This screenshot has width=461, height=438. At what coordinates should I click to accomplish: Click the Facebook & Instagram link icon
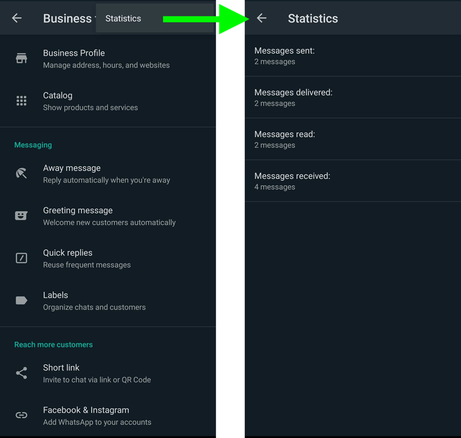click(21, 416)
